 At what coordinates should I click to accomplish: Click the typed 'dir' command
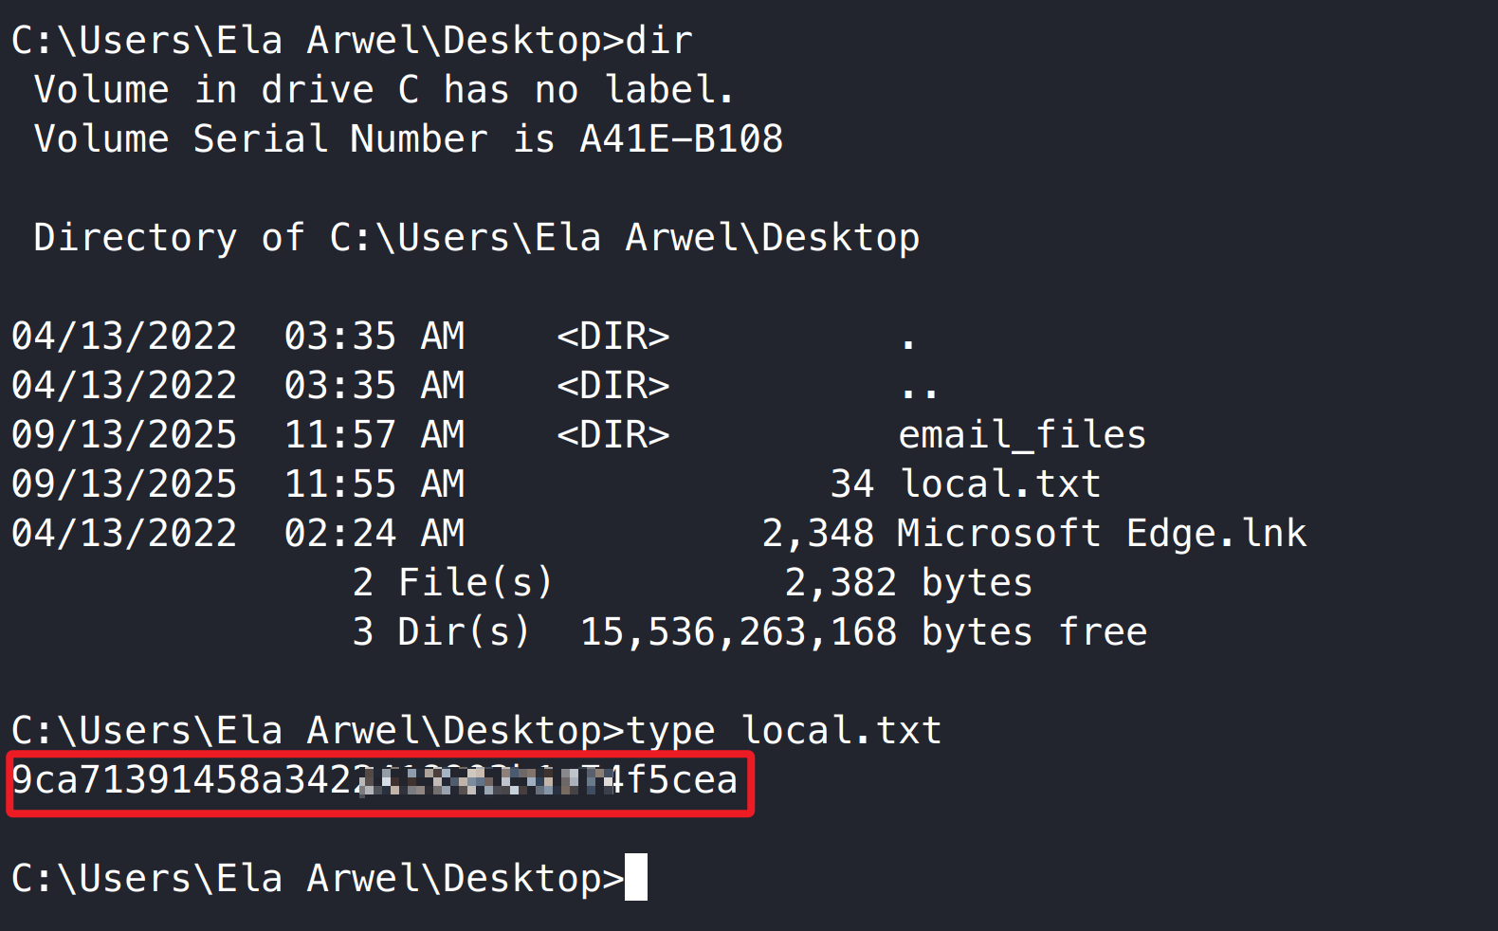659,41
